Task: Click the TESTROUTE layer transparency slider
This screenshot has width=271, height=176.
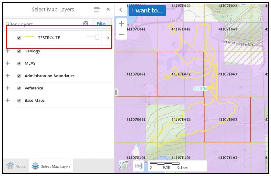Action: [x=92, y=37]
